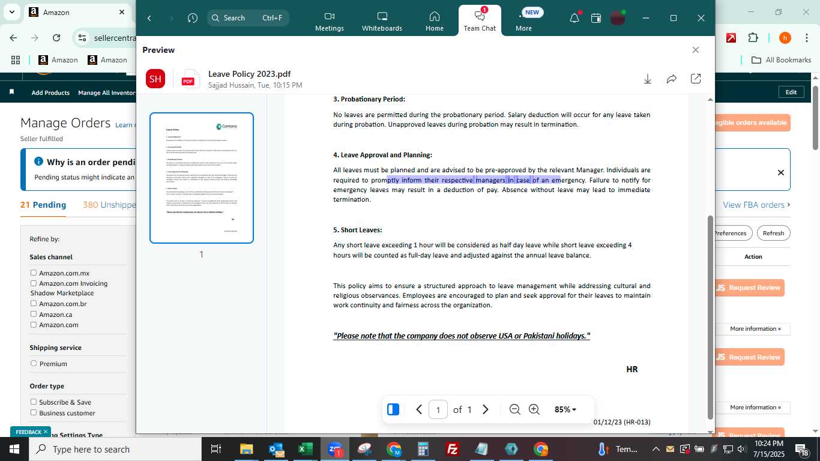
Task: Click first Request Review button
Action: (749, 288)
